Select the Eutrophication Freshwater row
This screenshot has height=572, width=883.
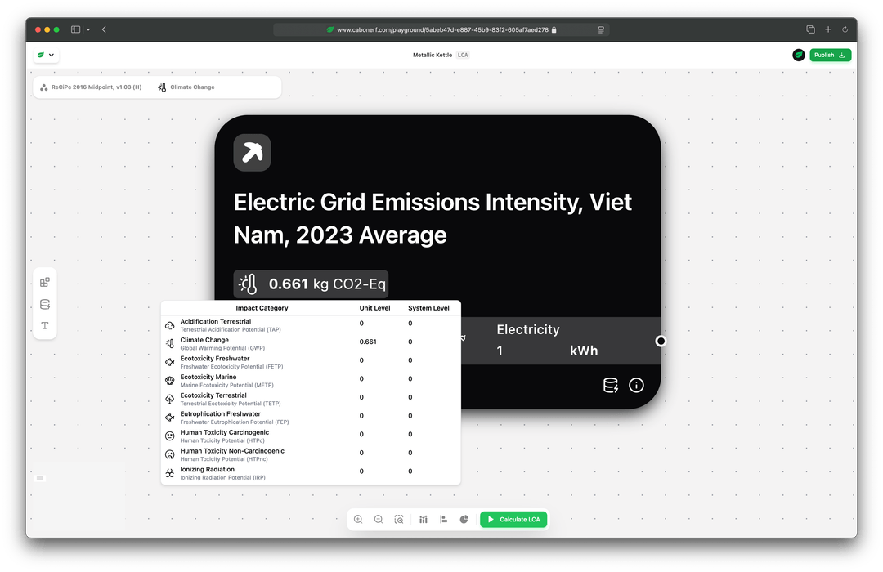311,418
